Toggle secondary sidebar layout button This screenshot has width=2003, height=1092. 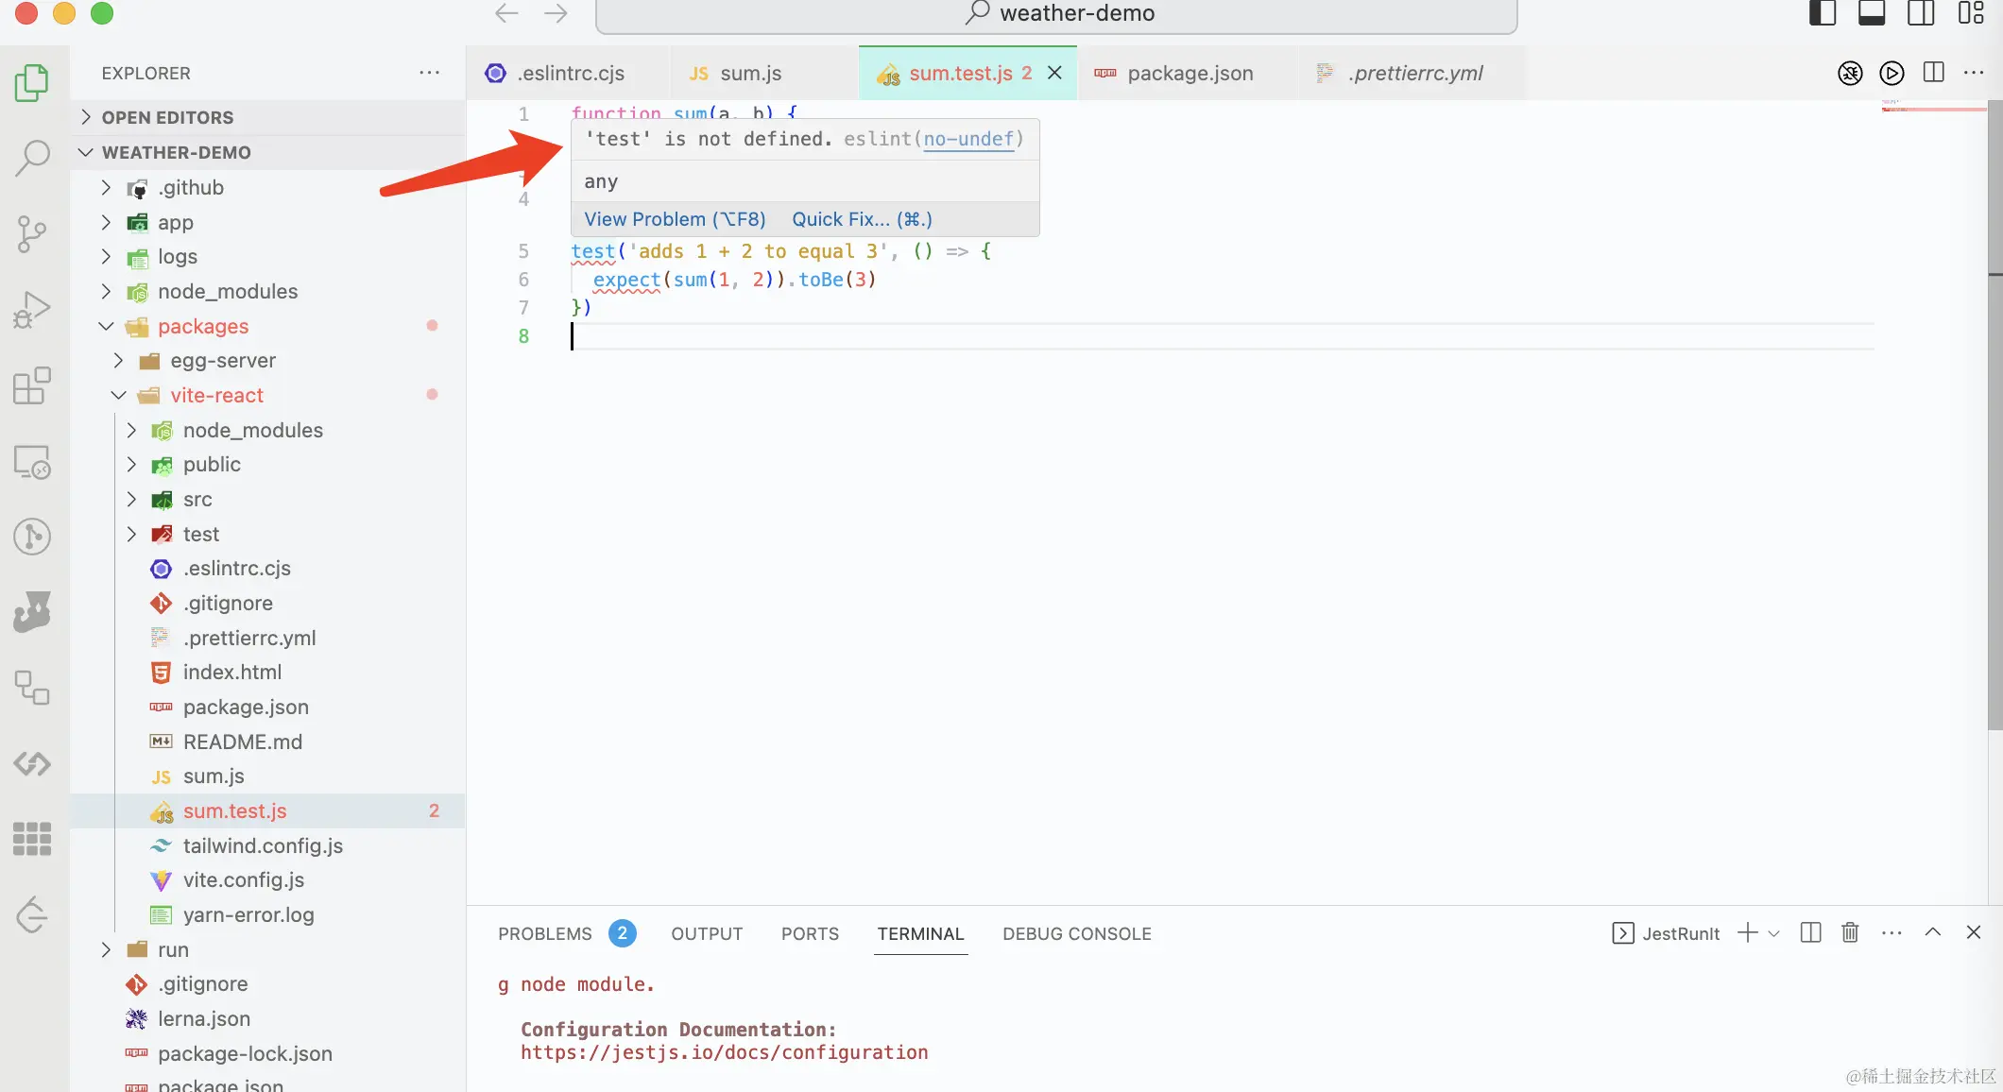(x=1920, y=13)
